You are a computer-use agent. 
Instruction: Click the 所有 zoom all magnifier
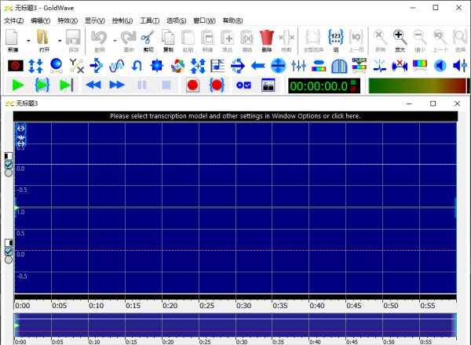coord(380,38)
